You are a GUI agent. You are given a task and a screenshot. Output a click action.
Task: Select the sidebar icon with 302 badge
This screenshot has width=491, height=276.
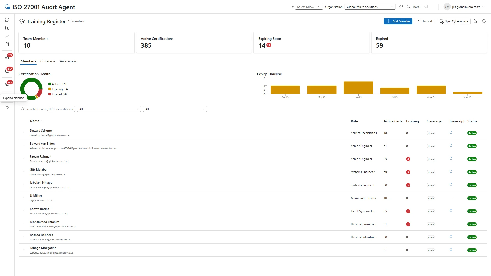(x=7, y=71)
